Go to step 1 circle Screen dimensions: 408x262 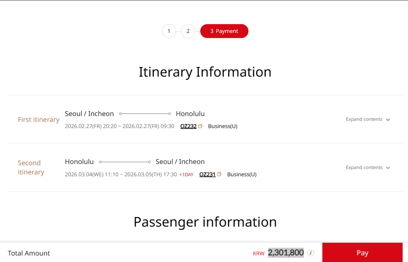(x=169, y=31)
